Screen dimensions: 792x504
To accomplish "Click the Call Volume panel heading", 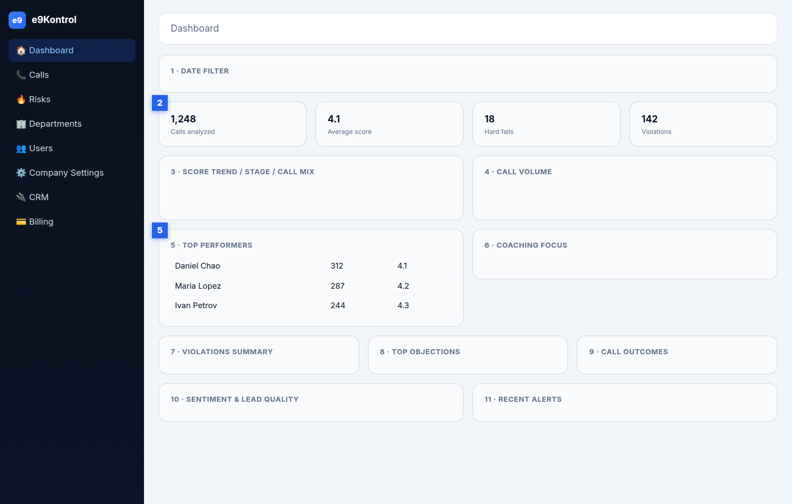I will 518,172.
